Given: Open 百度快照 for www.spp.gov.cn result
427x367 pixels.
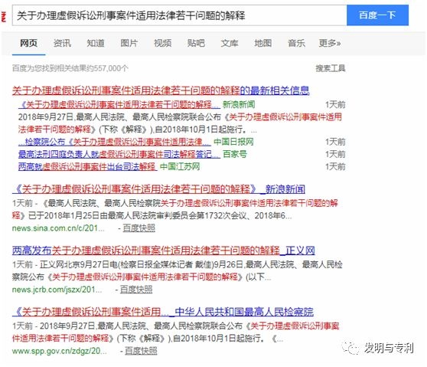Looking at the screenshot, I should 141,351.
